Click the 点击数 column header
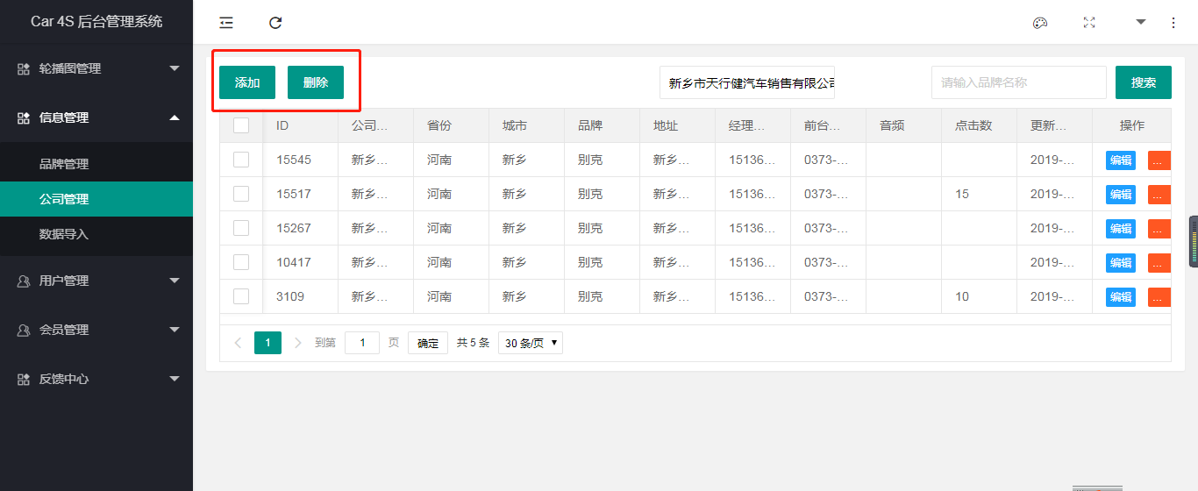 pyautogui.click(x=980, y=125)
